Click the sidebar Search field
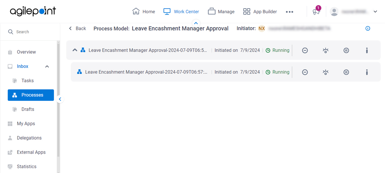The height and width of the screenshot is (173, 385). [x=30, y=32]
